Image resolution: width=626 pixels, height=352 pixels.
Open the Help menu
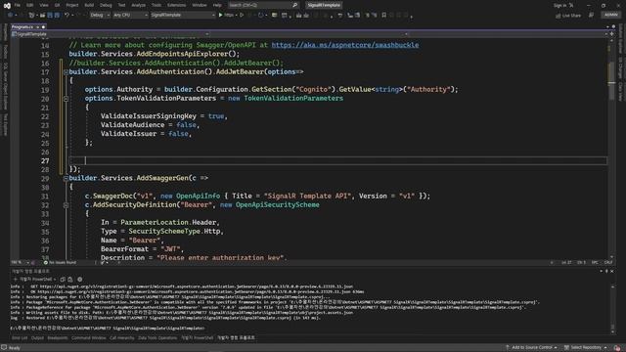coord(217,5)
